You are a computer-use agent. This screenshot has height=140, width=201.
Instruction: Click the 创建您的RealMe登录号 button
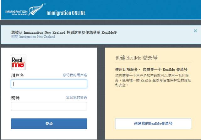pyautogui.click(x=153, y=124)
